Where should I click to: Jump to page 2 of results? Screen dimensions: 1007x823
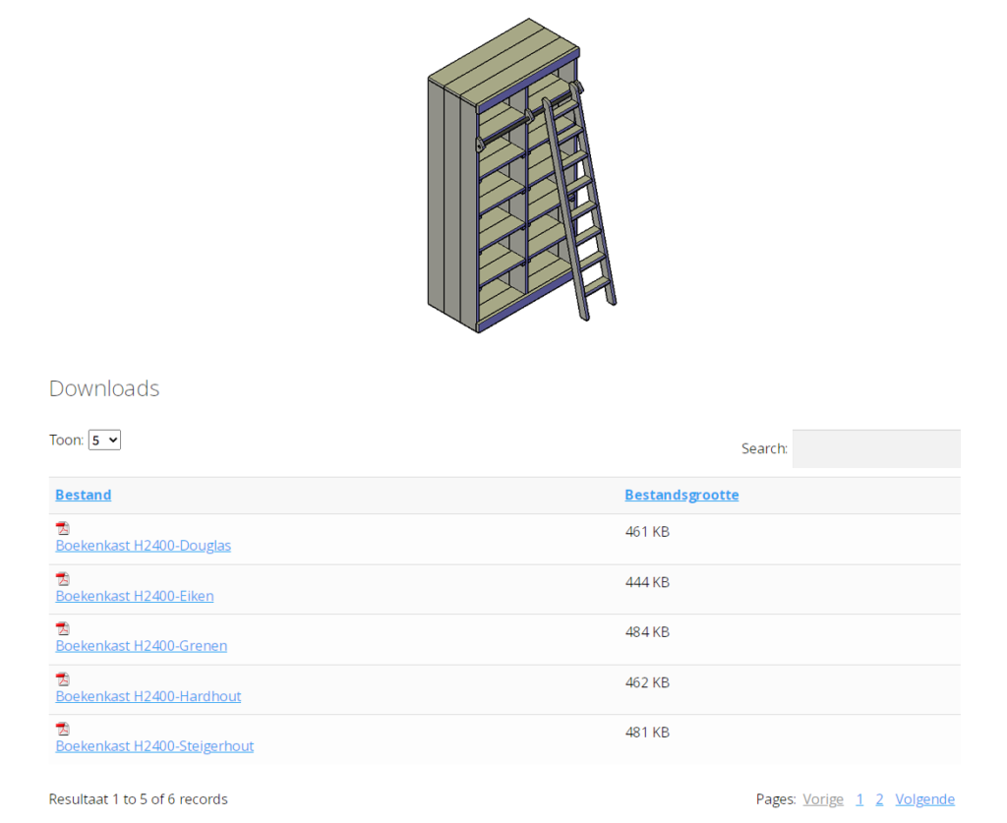tap(879, 799)
